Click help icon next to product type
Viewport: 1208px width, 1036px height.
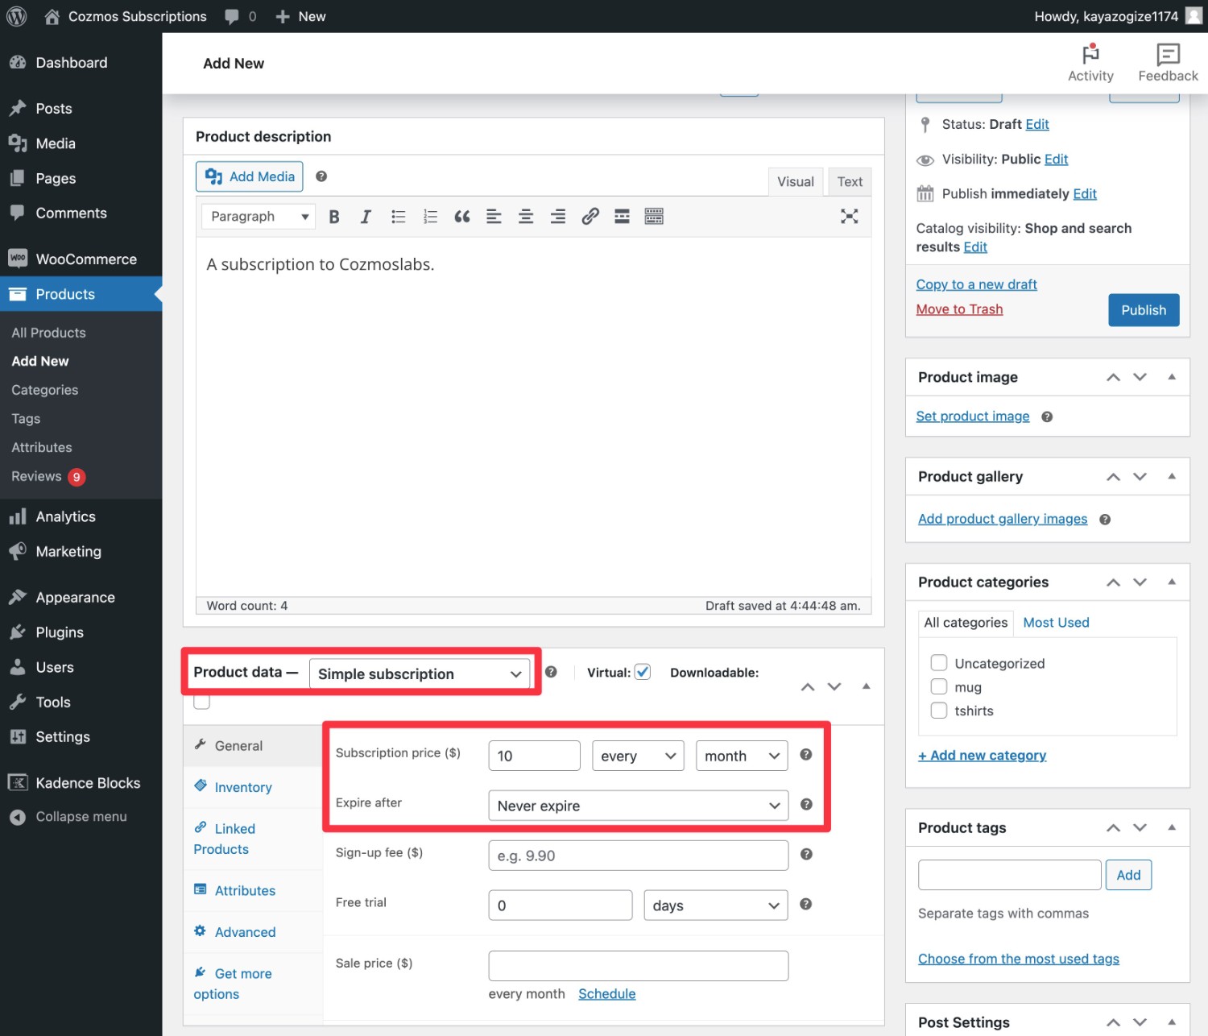[x=551, y=672]
